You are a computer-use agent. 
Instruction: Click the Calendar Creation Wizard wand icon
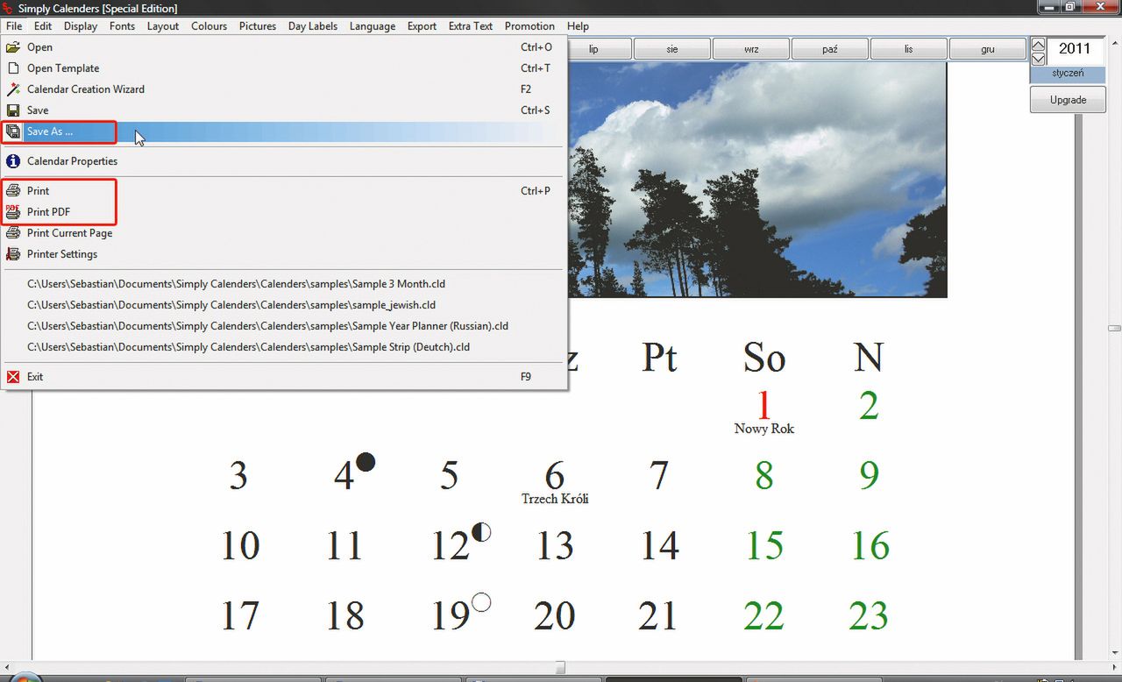(x=13, y=89)
